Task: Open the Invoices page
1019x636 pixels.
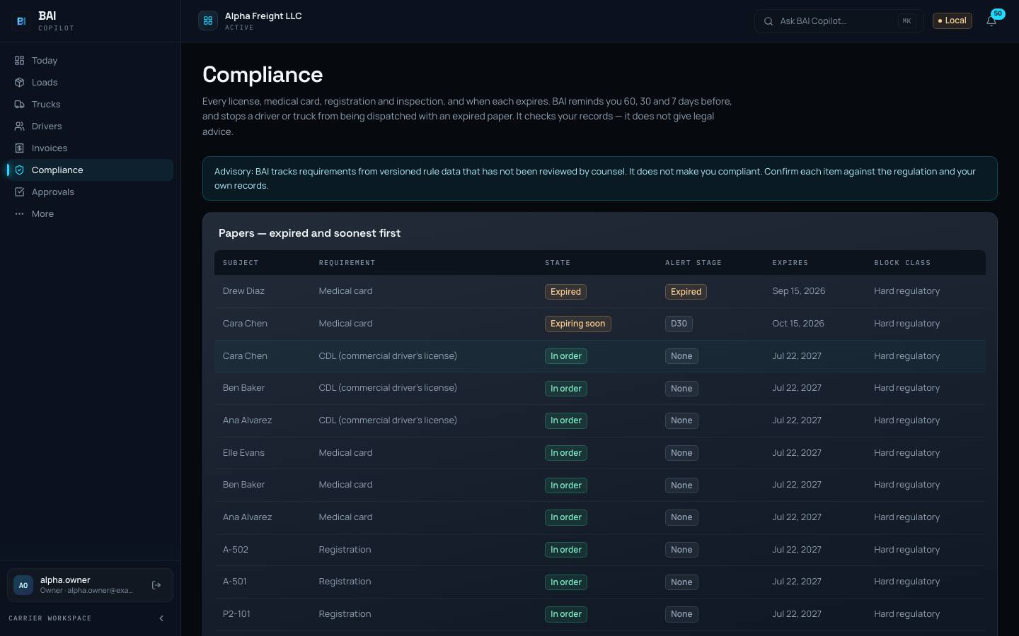Action: [x=90, y=148]
